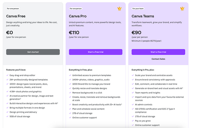This screenshot has height=128, width=198.
Task: Click the Canva Free plan title
Action: point(16,16)
